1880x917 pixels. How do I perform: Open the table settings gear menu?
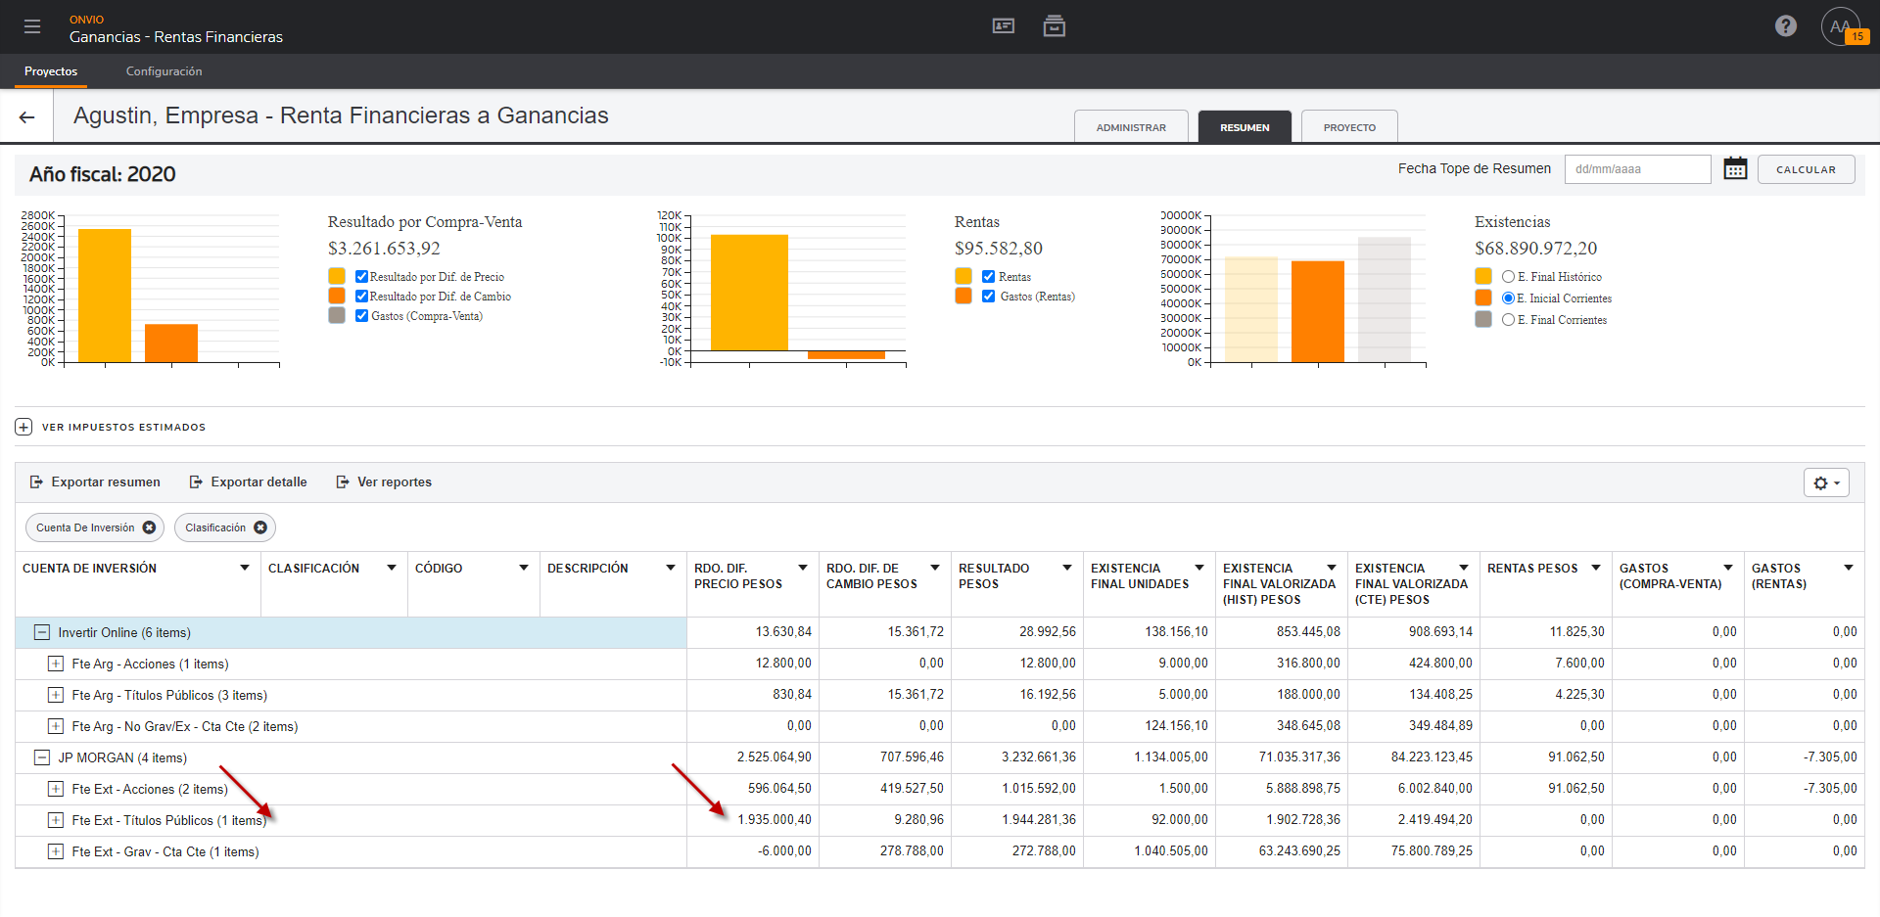click(1825, 482)
